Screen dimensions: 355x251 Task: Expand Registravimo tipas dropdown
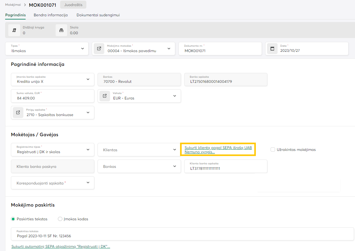88,150
